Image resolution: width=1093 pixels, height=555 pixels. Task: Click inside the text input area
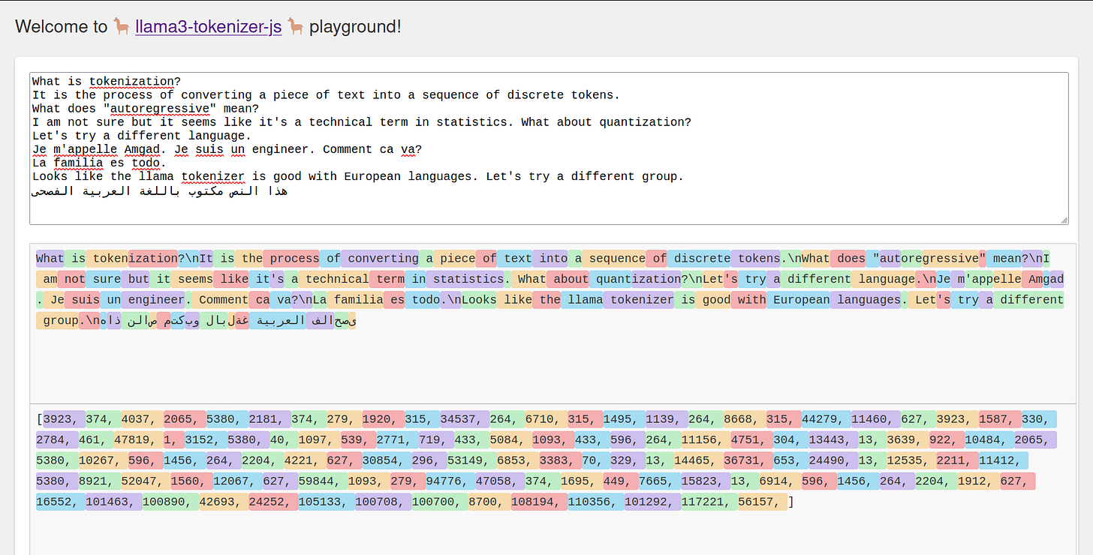(x=549, y=148)
